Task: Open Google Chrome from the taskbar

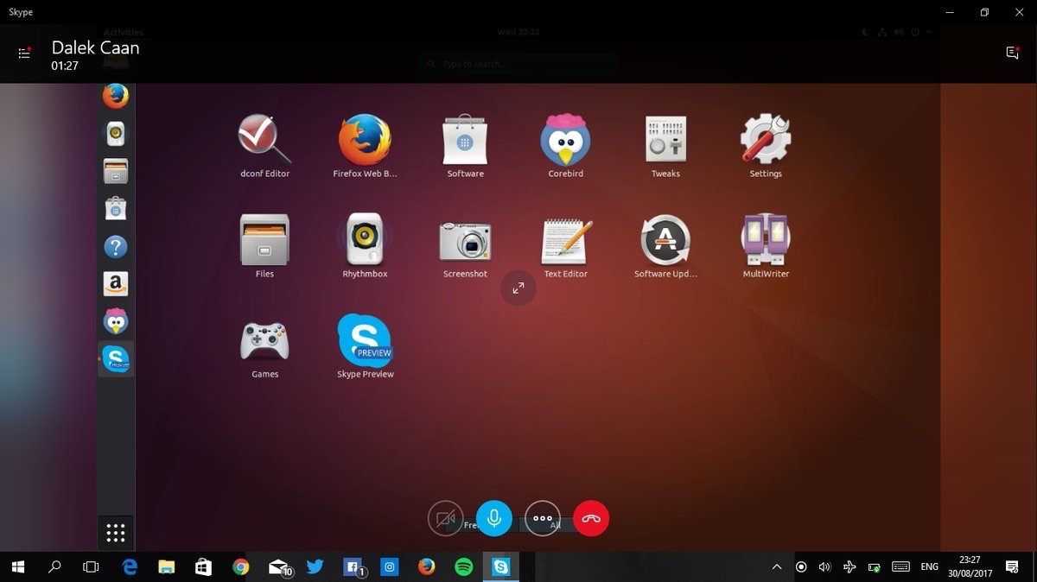Action: point(241,566)
